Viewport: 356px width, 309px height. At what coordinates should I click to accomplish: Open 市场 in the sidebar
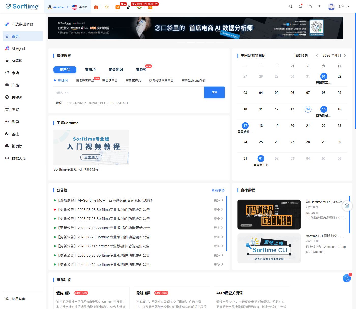[x=23, y=73]
